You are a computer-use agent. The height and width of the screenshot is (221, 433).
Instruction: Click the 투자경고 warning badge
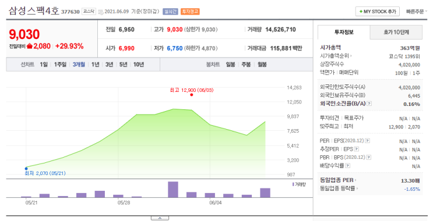(190, 12)
